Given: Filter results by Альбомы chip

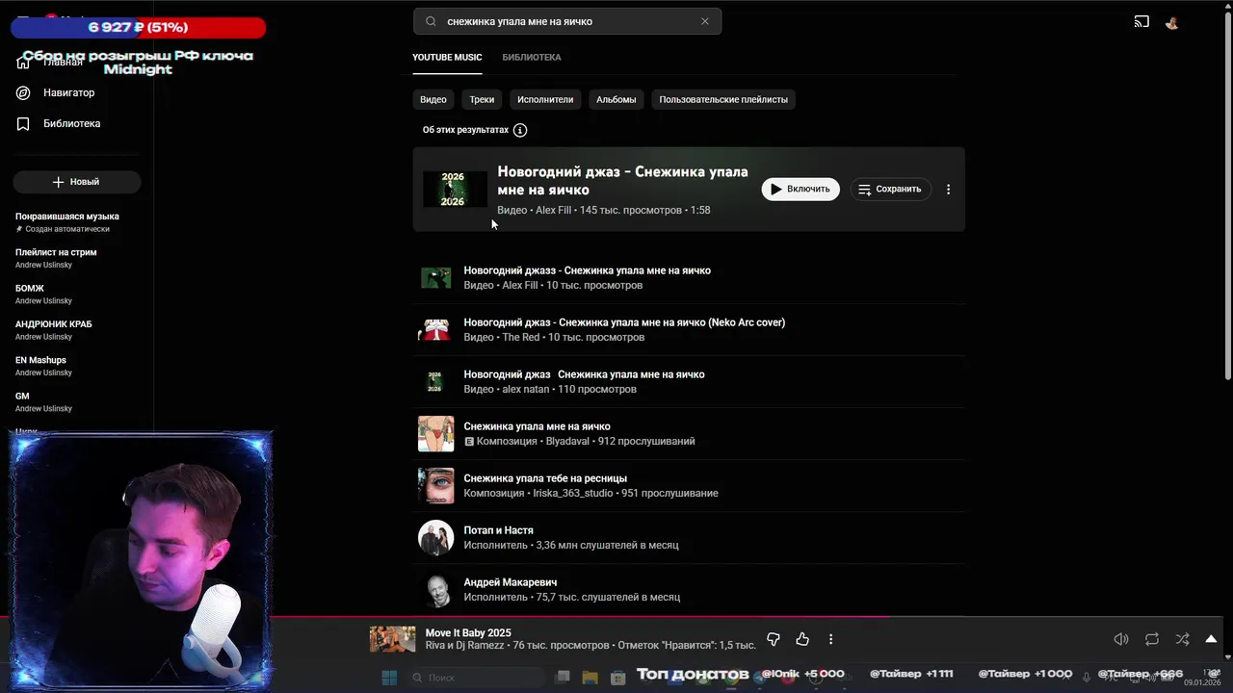Looking at the screenshot, I should [616, 99].
